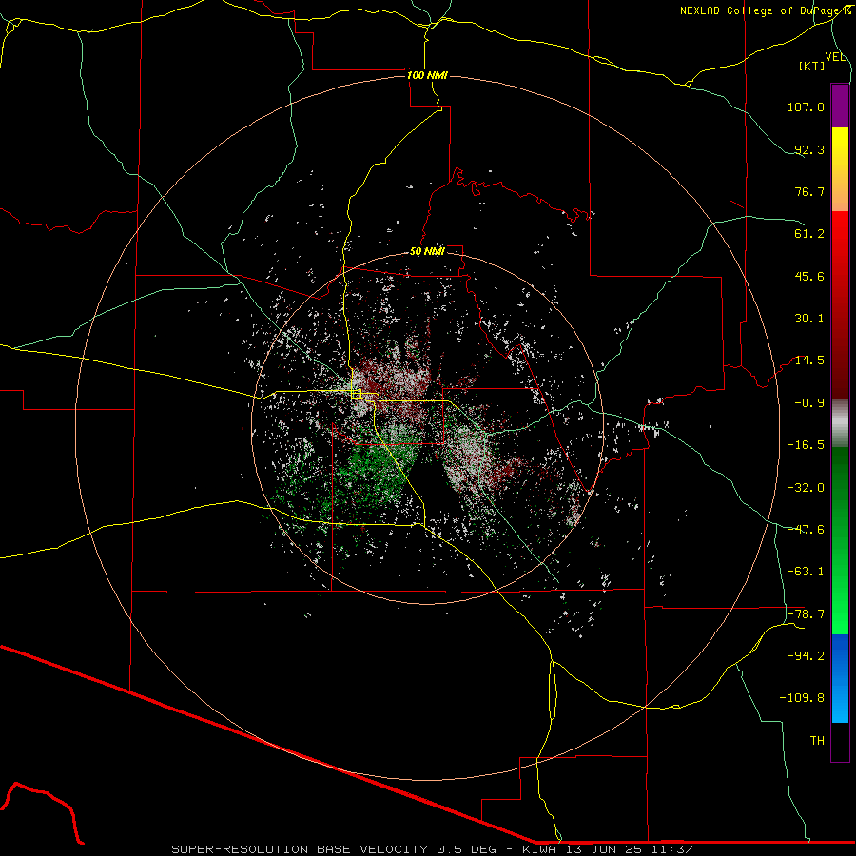The width and height of the screenshot is (856, 856).
Task: Click the -109.8 velocity scale value
Action: (802, 698)
